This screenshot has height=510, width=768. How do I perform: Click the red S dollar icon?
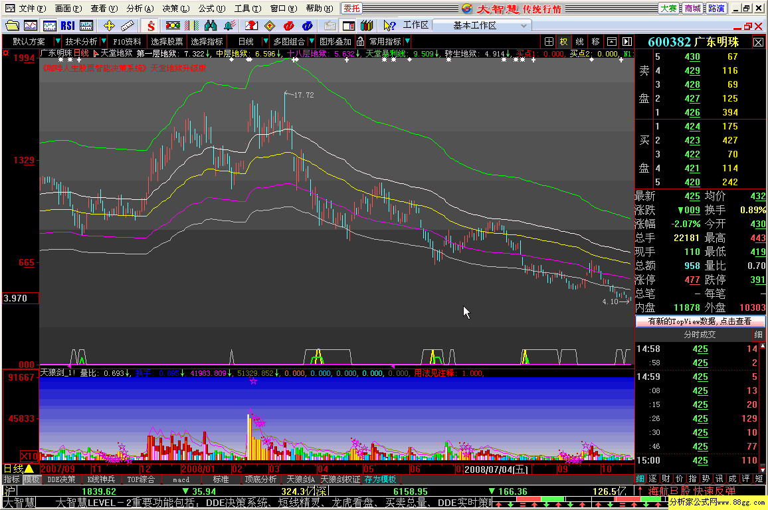coord(151,25)
